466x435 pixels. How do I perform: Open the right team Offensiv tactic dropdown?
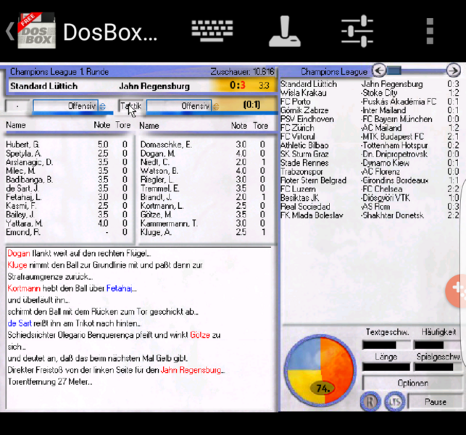point(179,106)
